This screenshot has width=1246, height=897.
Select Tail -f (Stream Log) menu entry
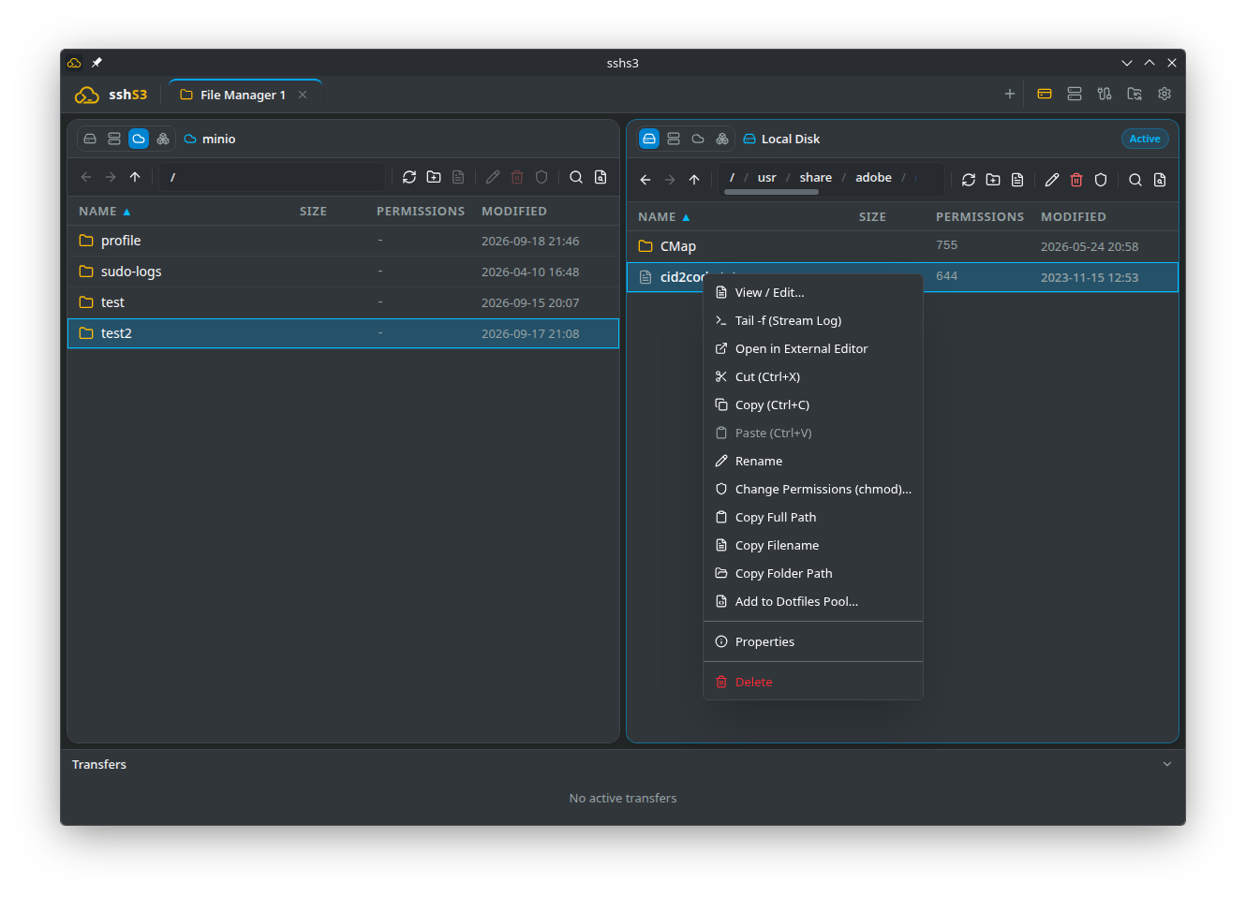tap(813, 320)
